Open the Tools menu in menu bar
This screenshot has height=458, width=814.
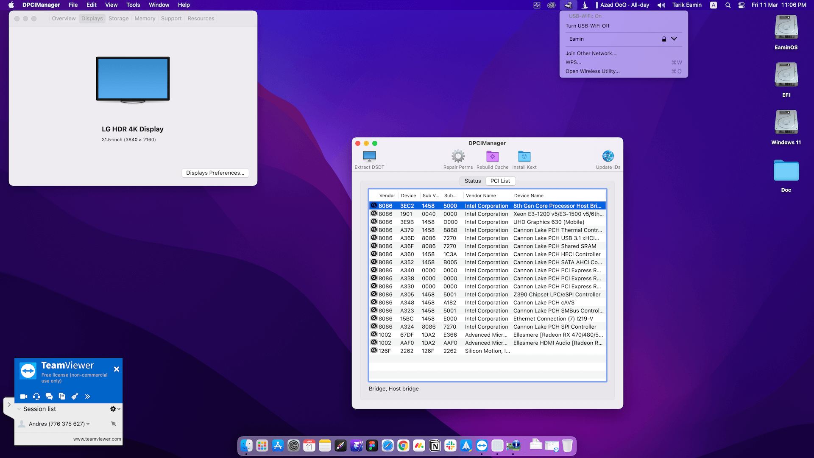(x=133, y=5)
